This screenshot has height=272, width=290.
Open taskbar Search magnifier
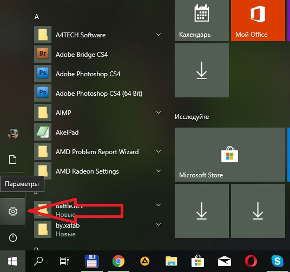point(38,261)
